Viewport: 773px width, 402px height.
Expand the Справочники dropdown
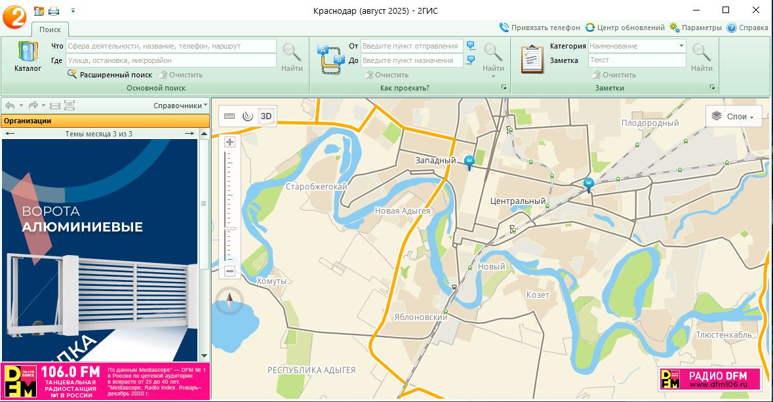180,105
